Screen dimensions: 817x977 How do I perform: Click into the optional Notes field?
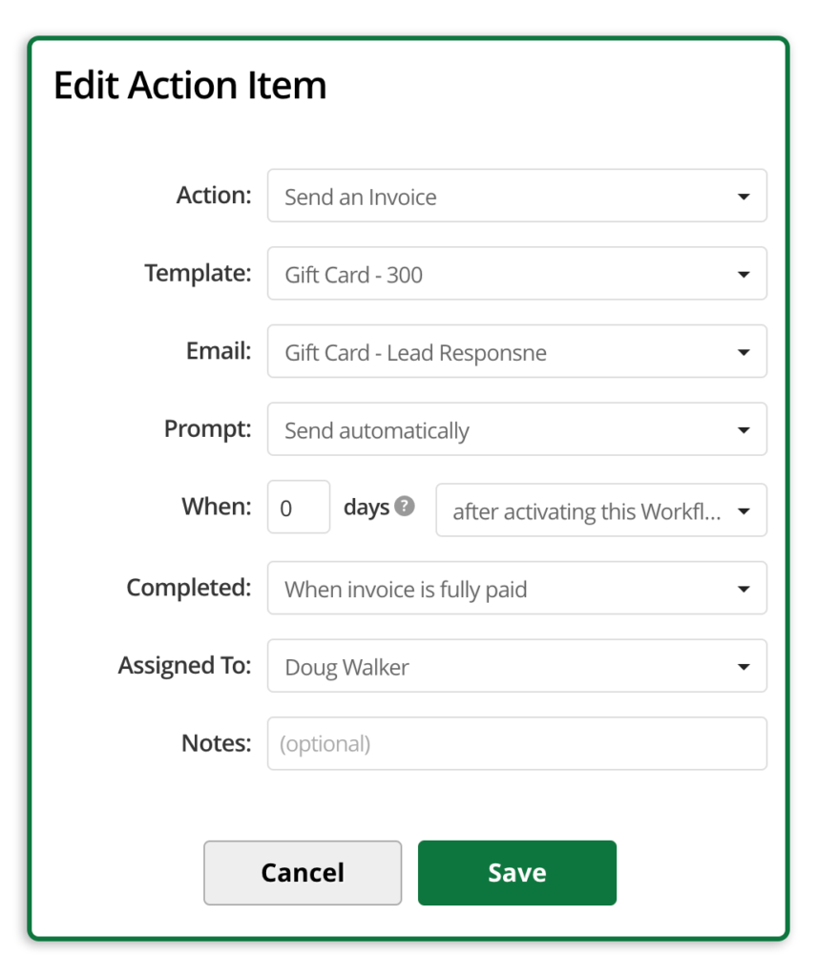point(516,743)
